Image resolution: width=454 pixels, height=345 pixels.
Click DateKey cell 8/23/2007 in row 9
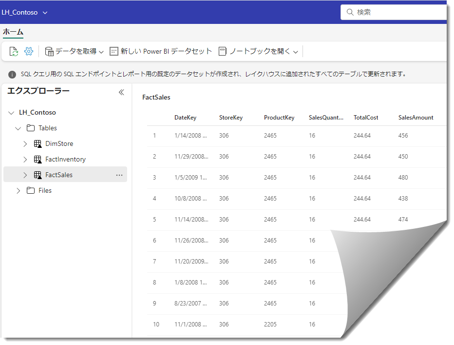pos(190,304)
